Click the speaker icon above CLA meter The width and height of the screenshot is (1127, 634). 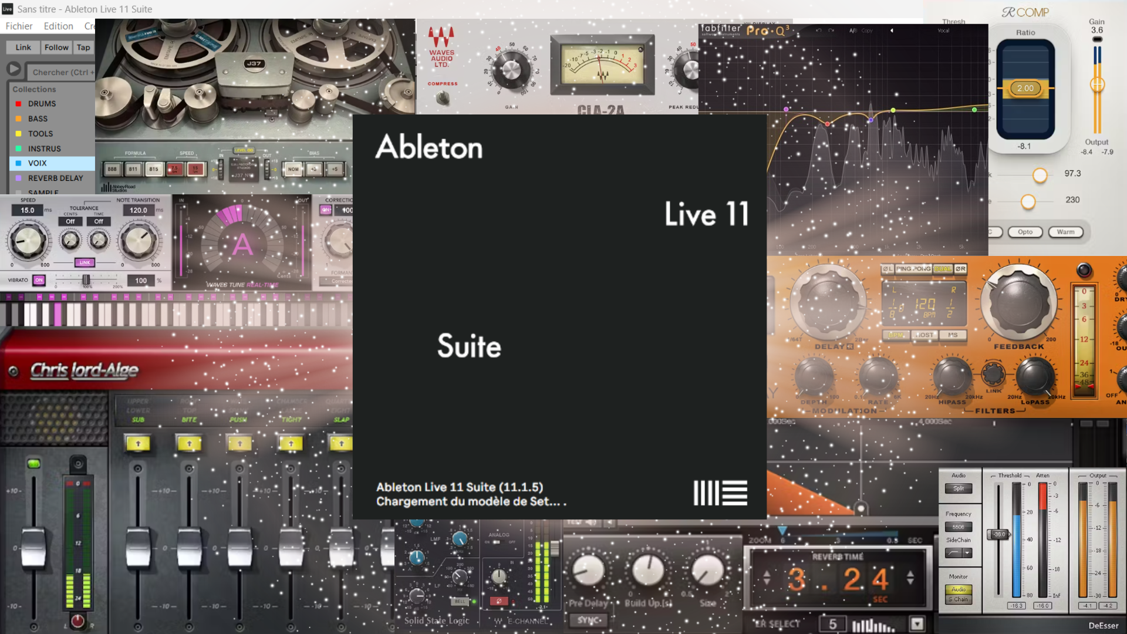[x=77, y=464]
